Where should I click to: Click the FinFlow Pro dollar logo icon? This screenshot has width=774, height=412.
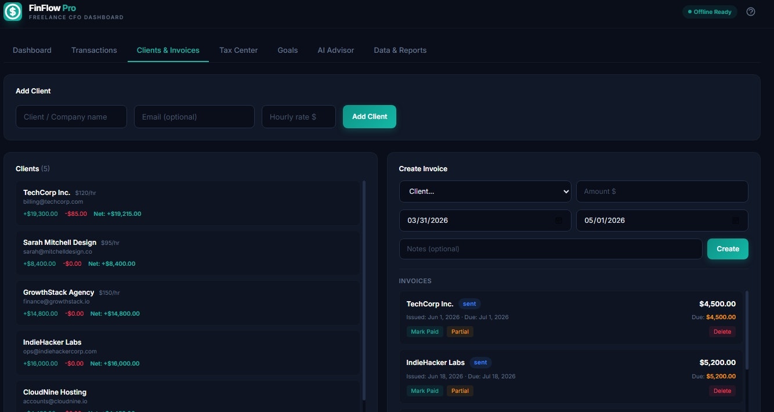(12, 12)
